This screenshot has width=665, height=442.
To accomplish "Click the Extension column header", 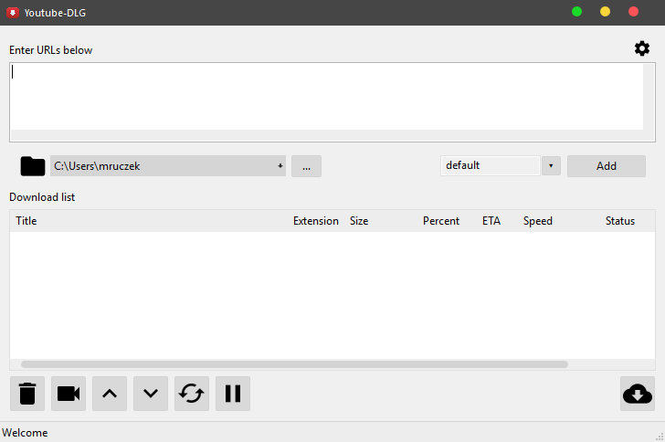I will (315, 221).
